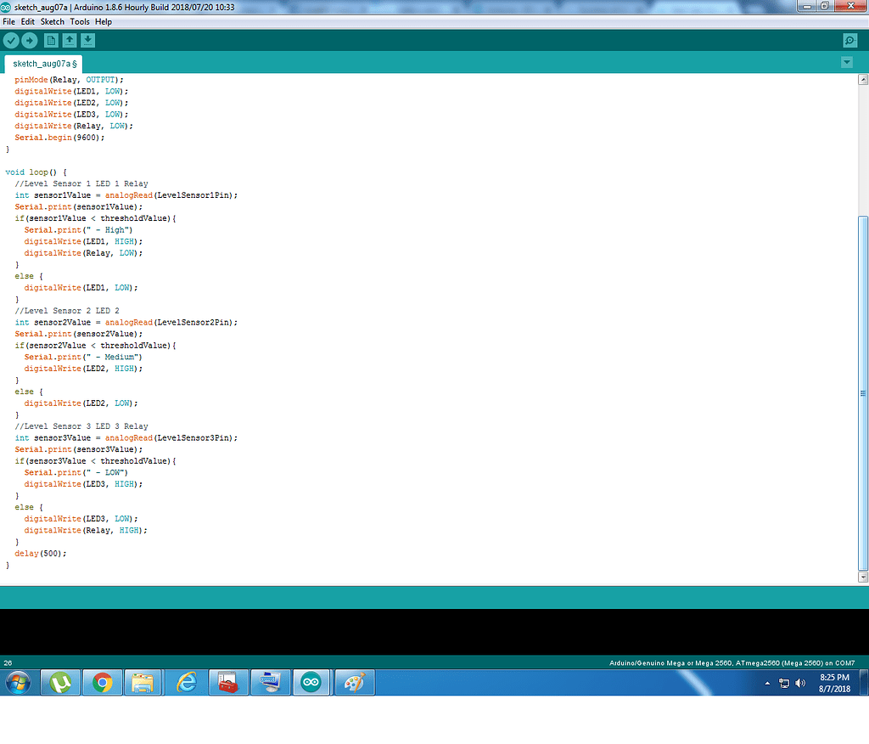Click the '//Level Sensor 3 LED 3 Relay' comment
Viewport: 869px width, 744px height.
81,426
